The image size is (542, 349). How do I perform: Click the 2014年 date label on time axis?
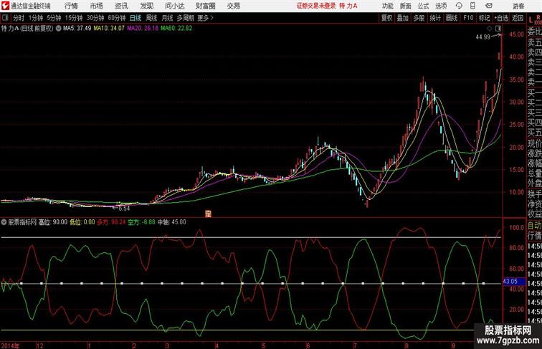(10, 345)
